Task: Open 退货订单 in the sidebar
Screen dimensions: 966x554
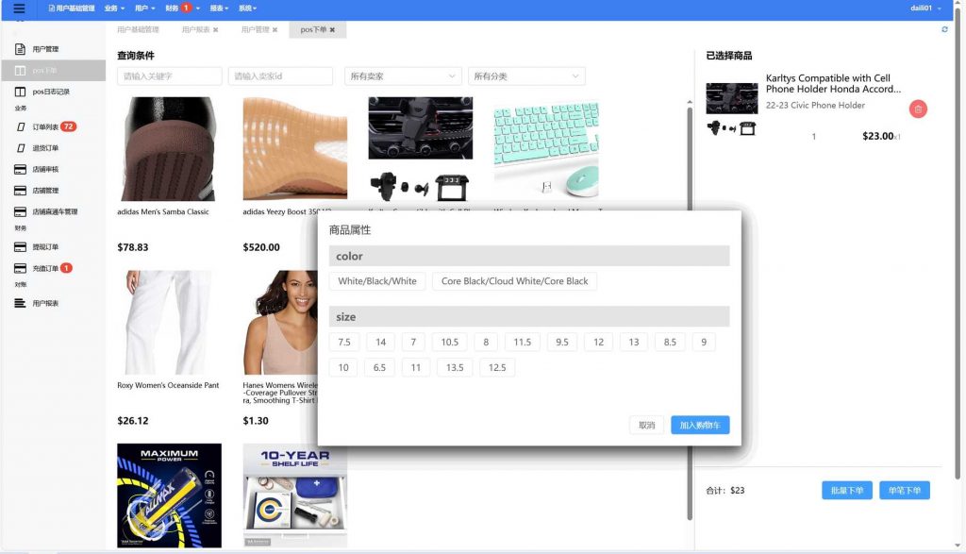Action: pyautogui.click(x=45, y=148)
